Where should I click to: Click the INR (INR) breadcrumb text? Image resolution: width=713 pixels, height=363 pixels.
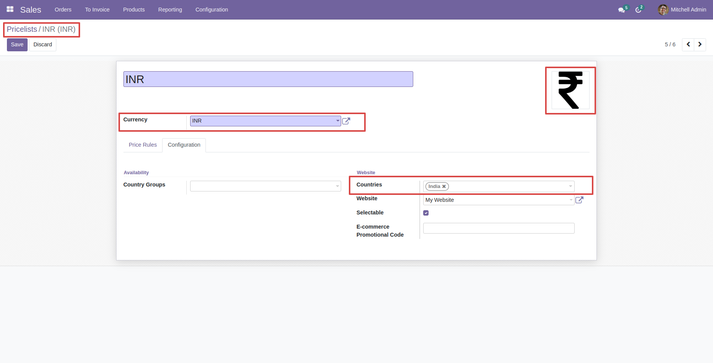coord(59,29)
